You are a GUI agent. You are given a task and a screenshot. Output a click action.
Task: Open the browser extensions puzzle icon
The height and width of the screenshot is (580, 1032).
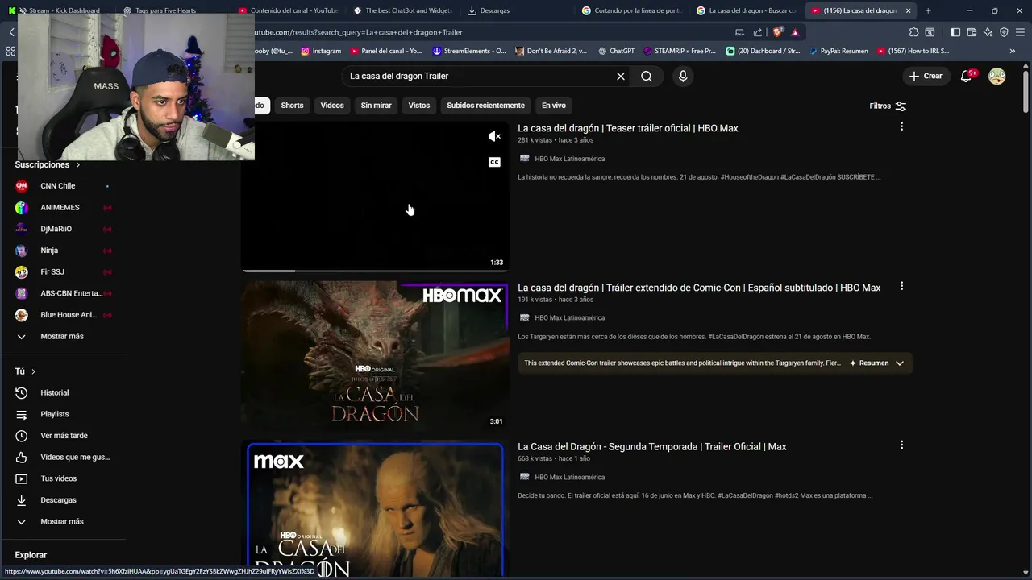(x=913, y=32)
